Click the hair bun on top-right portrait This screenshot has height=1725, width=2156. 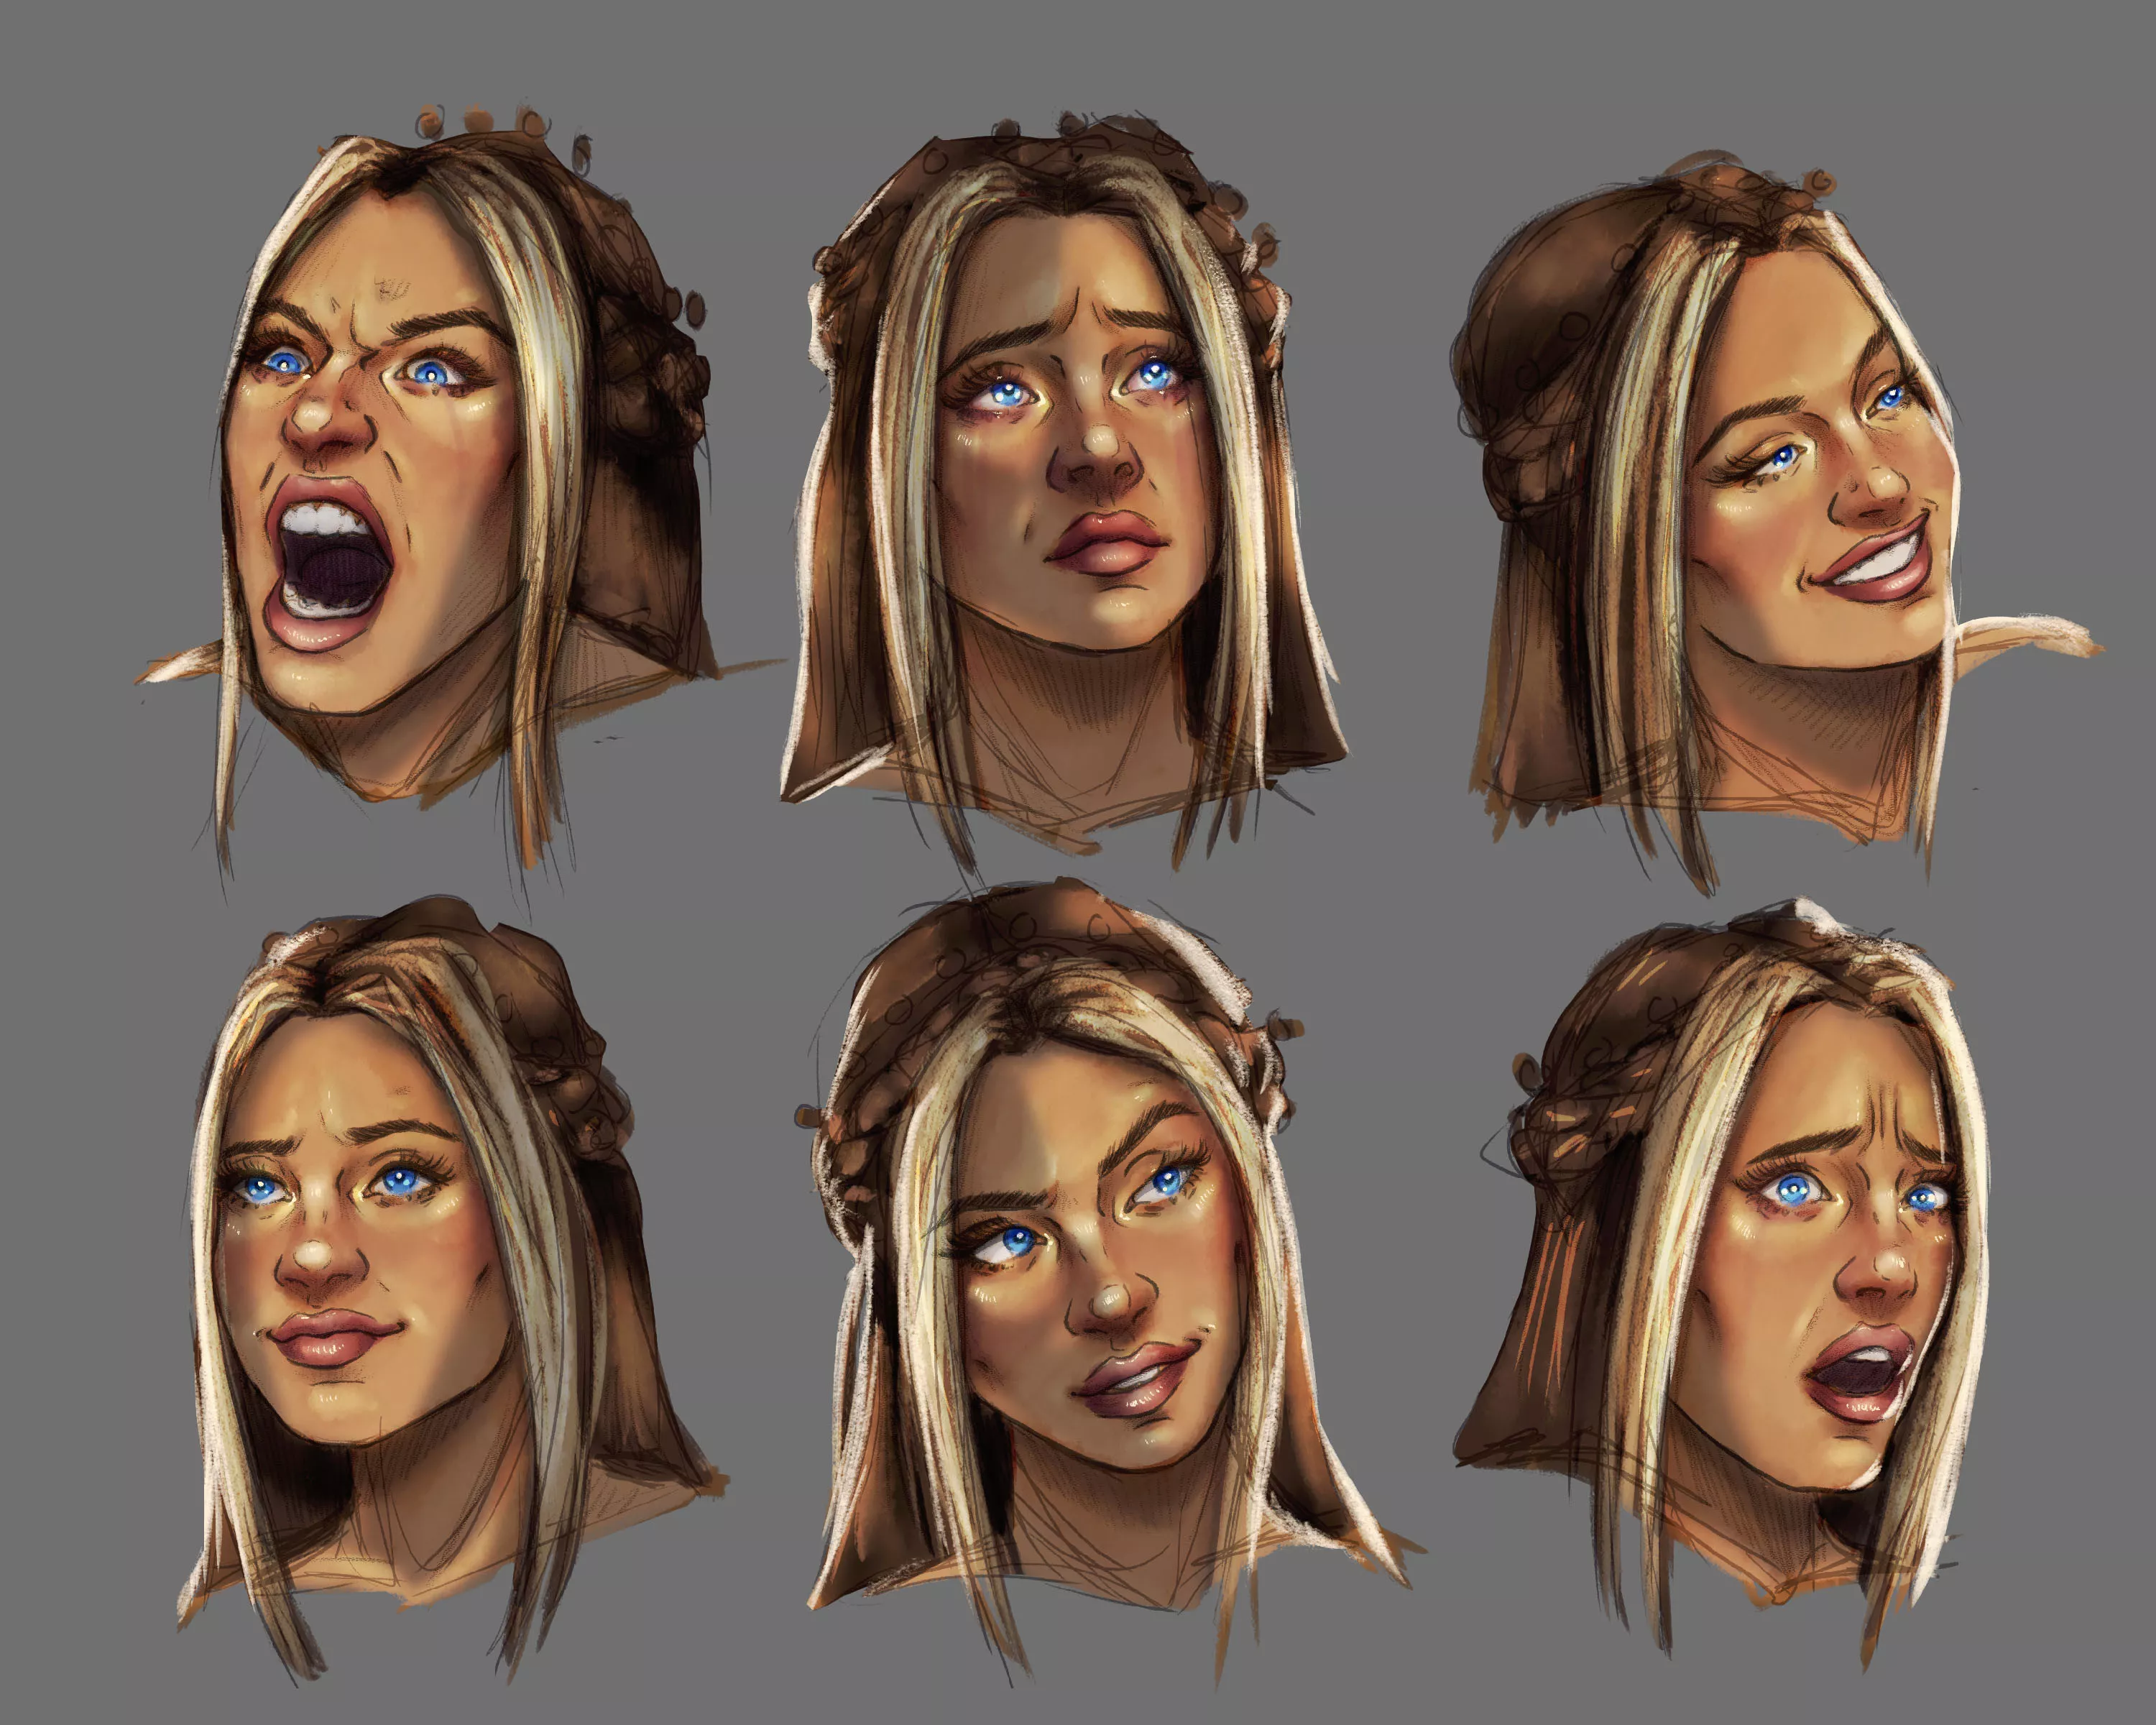point(1540,310)
